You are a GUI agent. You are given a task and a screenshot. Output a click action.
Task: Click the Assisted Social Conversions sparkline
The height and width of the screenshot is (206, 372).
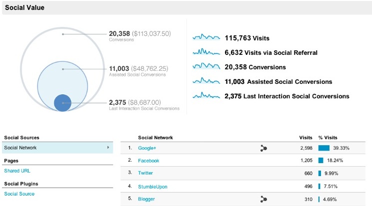[x=206, y=81]
